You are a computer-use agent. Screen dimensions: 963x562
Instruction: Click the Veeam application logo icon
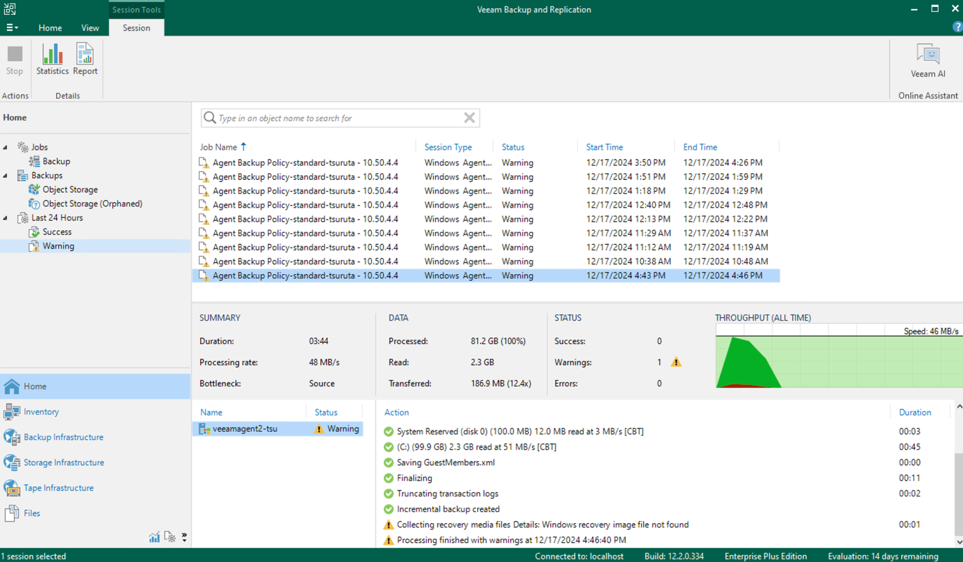coord(10,9)
